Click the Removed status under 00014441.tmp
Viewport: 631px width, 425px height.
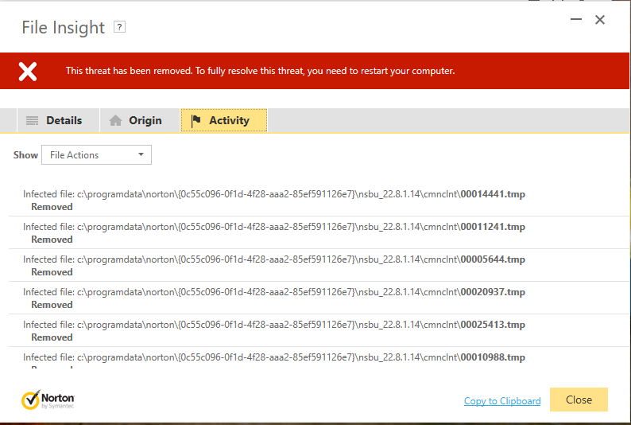tap(52, 207)
